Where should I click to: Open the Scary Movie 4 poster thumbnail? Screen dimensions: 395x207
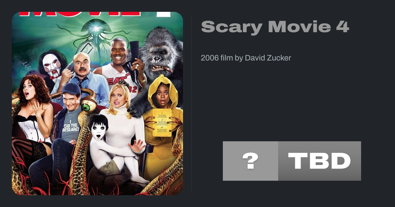(x=97, y=103)
